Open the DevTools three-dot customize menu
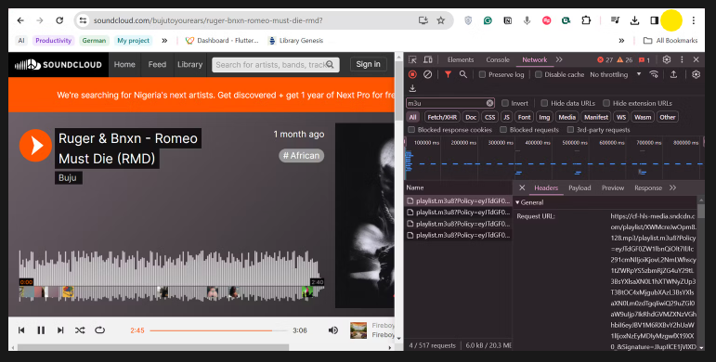716x362 pixels. (682, 59)
